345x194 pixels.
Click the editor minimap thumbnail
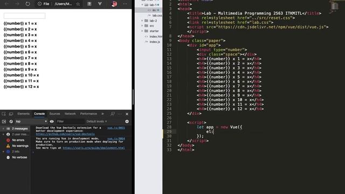(x=334, y=6)
